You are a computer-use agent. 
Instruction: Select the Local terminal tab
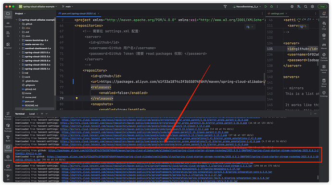point(32,114)
